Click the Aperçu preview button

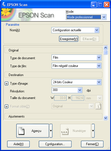click(33, 131)
